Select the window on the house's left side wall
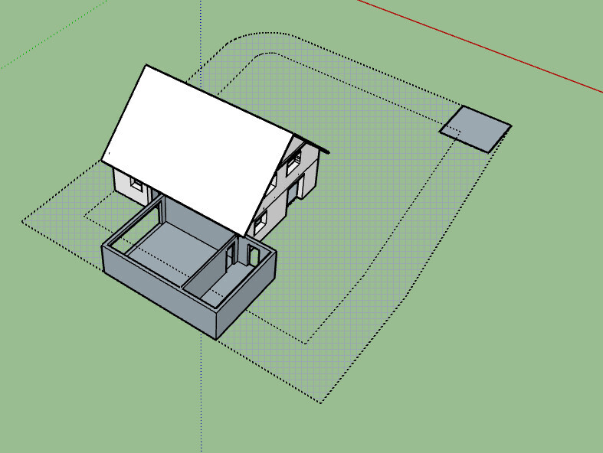The height and width of the screenshot is (453, 603). point(136,184)
